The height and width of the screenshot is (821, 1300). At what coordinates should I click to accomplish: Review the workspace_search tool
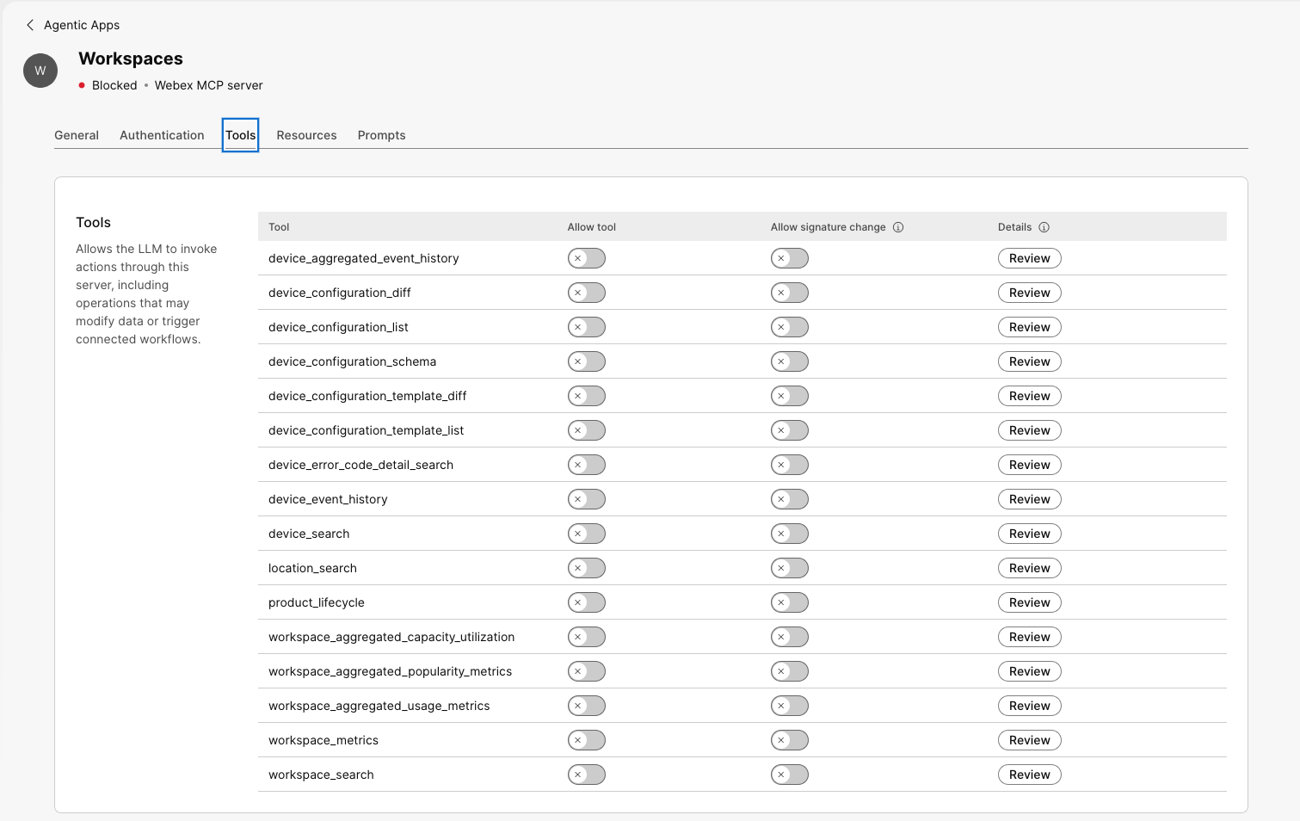pos(1030,775)
